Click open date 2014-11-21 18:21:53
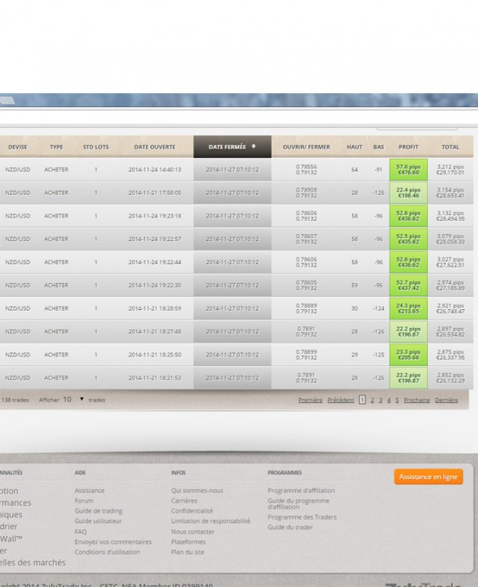This screenshot has height=587, width=478. coord(155,378)
